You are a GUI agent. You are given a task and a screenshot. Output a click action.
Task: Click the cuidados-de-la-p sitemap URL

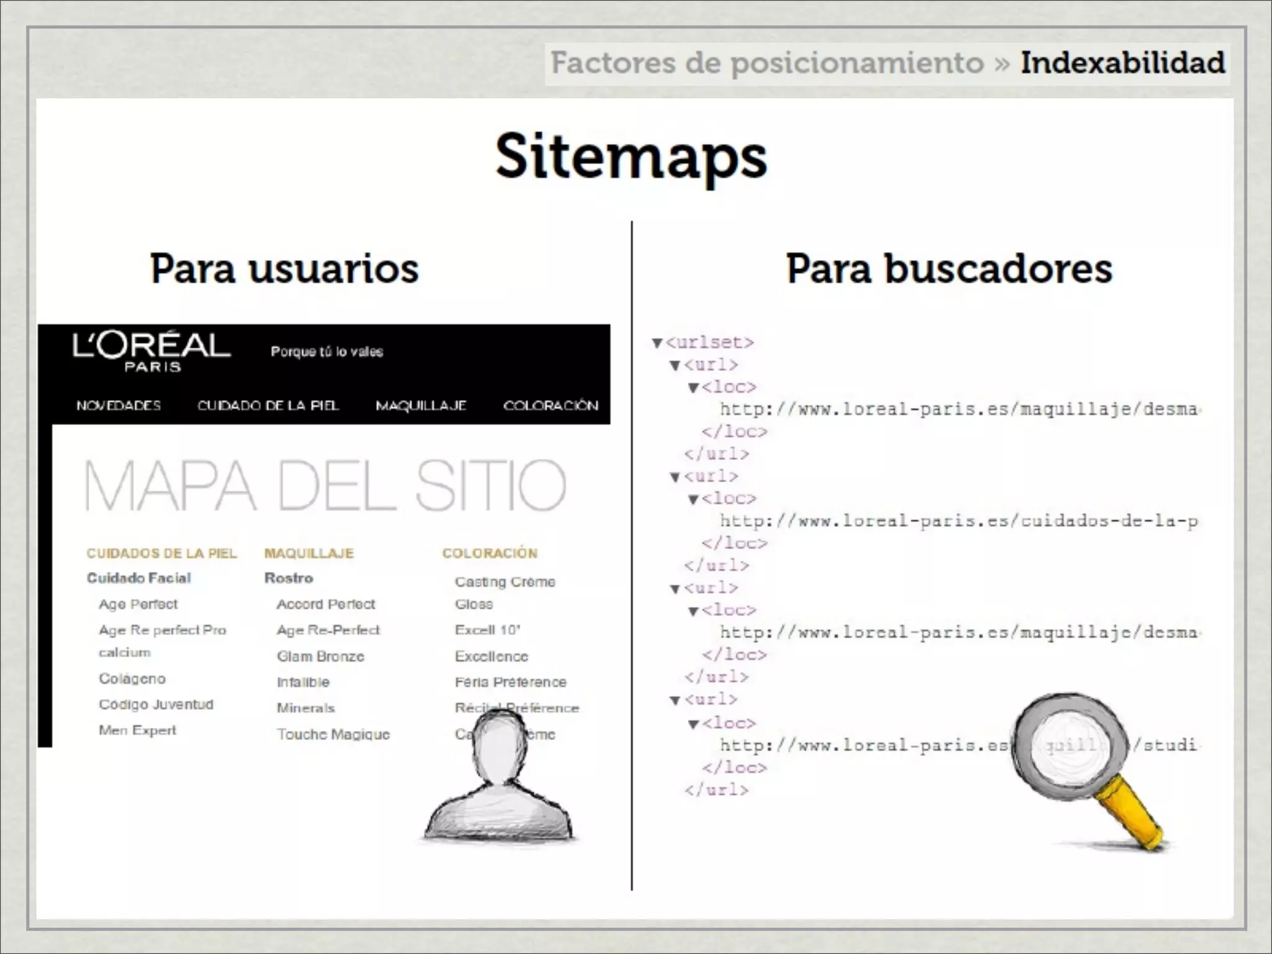tap(958, 521)
